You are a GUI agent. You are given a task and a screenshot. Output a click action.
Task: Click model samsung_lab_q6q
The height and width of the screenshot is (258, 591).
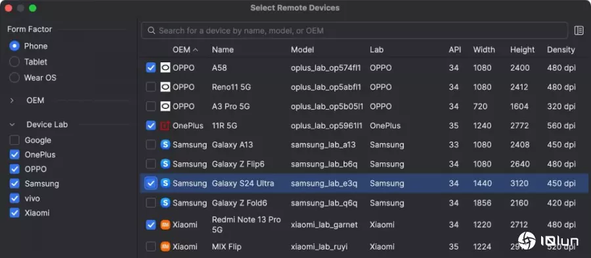click(x=324, y=203)
